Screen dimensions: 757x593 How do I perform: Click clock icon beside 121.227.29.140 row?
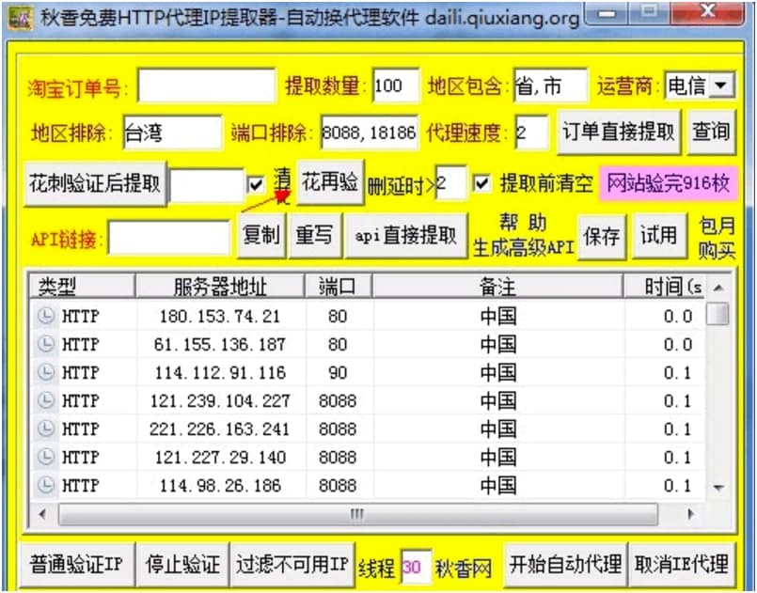(46, 457)
